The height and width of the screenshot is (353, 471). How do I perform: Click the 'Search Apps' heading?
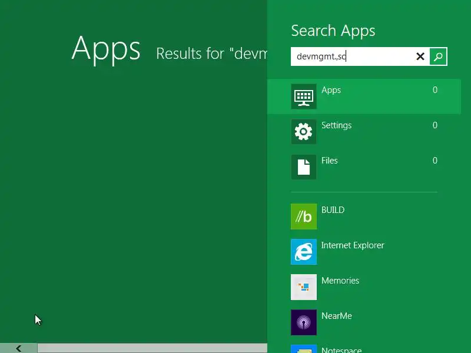333,31
